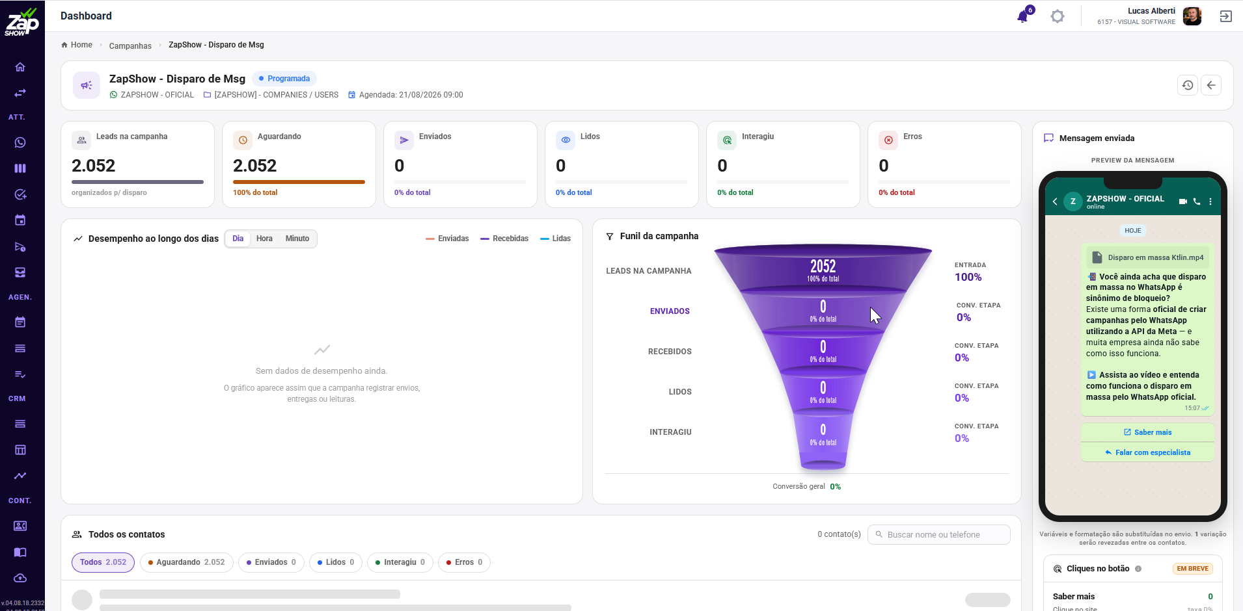This screenshot has width=1243, height=611.
Task: Click the Interagiu stat card
Action: coord(783,164)
